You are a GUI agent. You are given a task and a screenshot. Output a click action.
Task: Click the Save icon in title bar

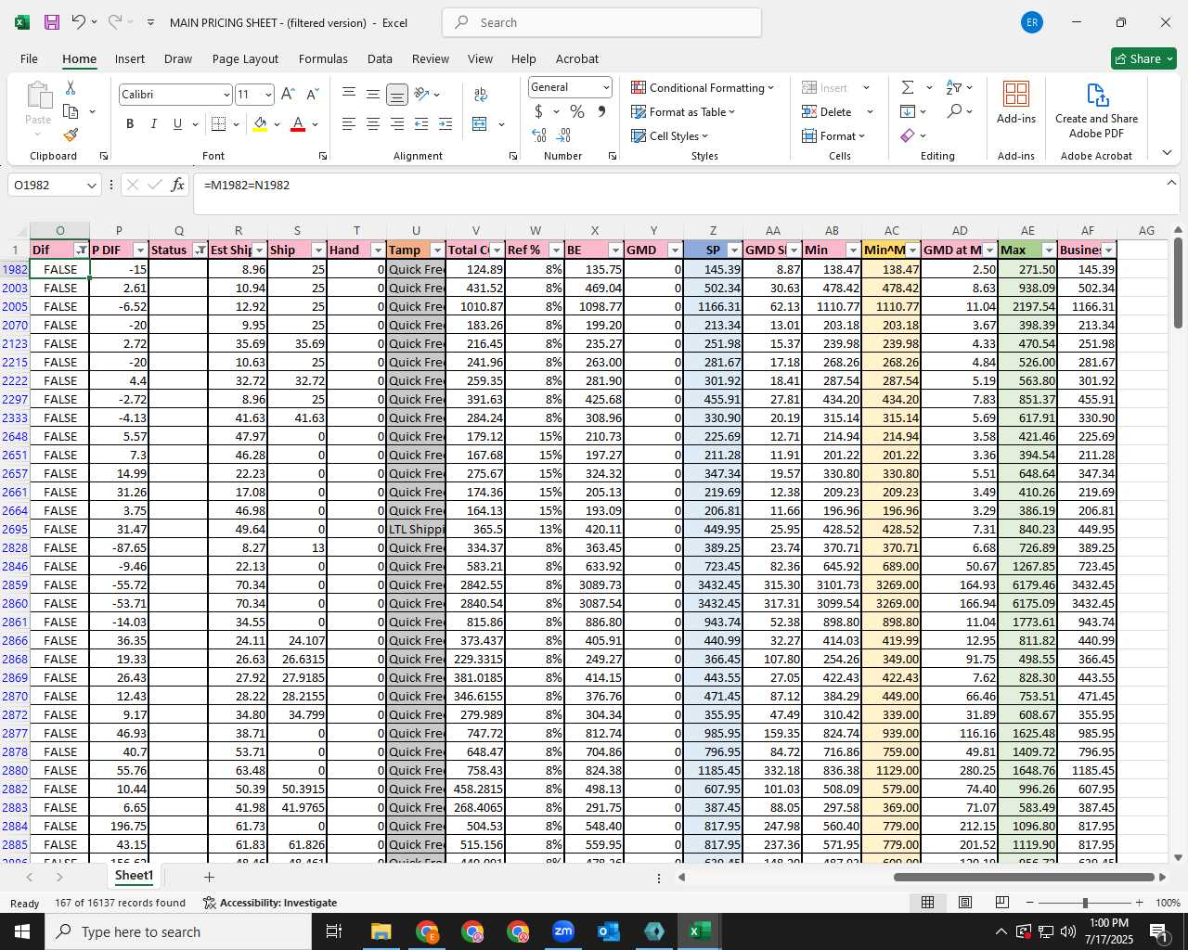(52, 22)
